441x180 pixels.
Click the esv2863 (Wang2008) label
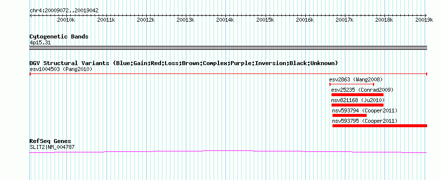point(356,79)
